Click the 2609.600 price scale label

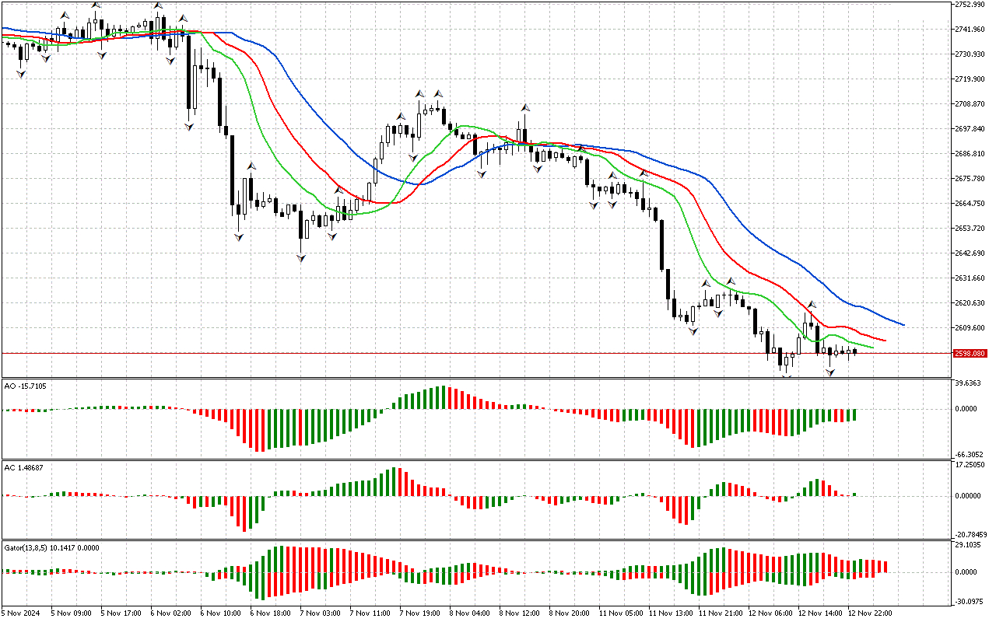click(970, 328)
